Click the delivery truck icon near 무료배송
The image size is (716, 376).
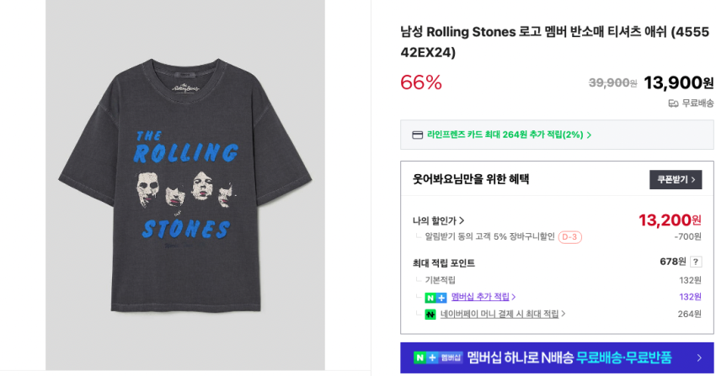(x=673, y=103)
